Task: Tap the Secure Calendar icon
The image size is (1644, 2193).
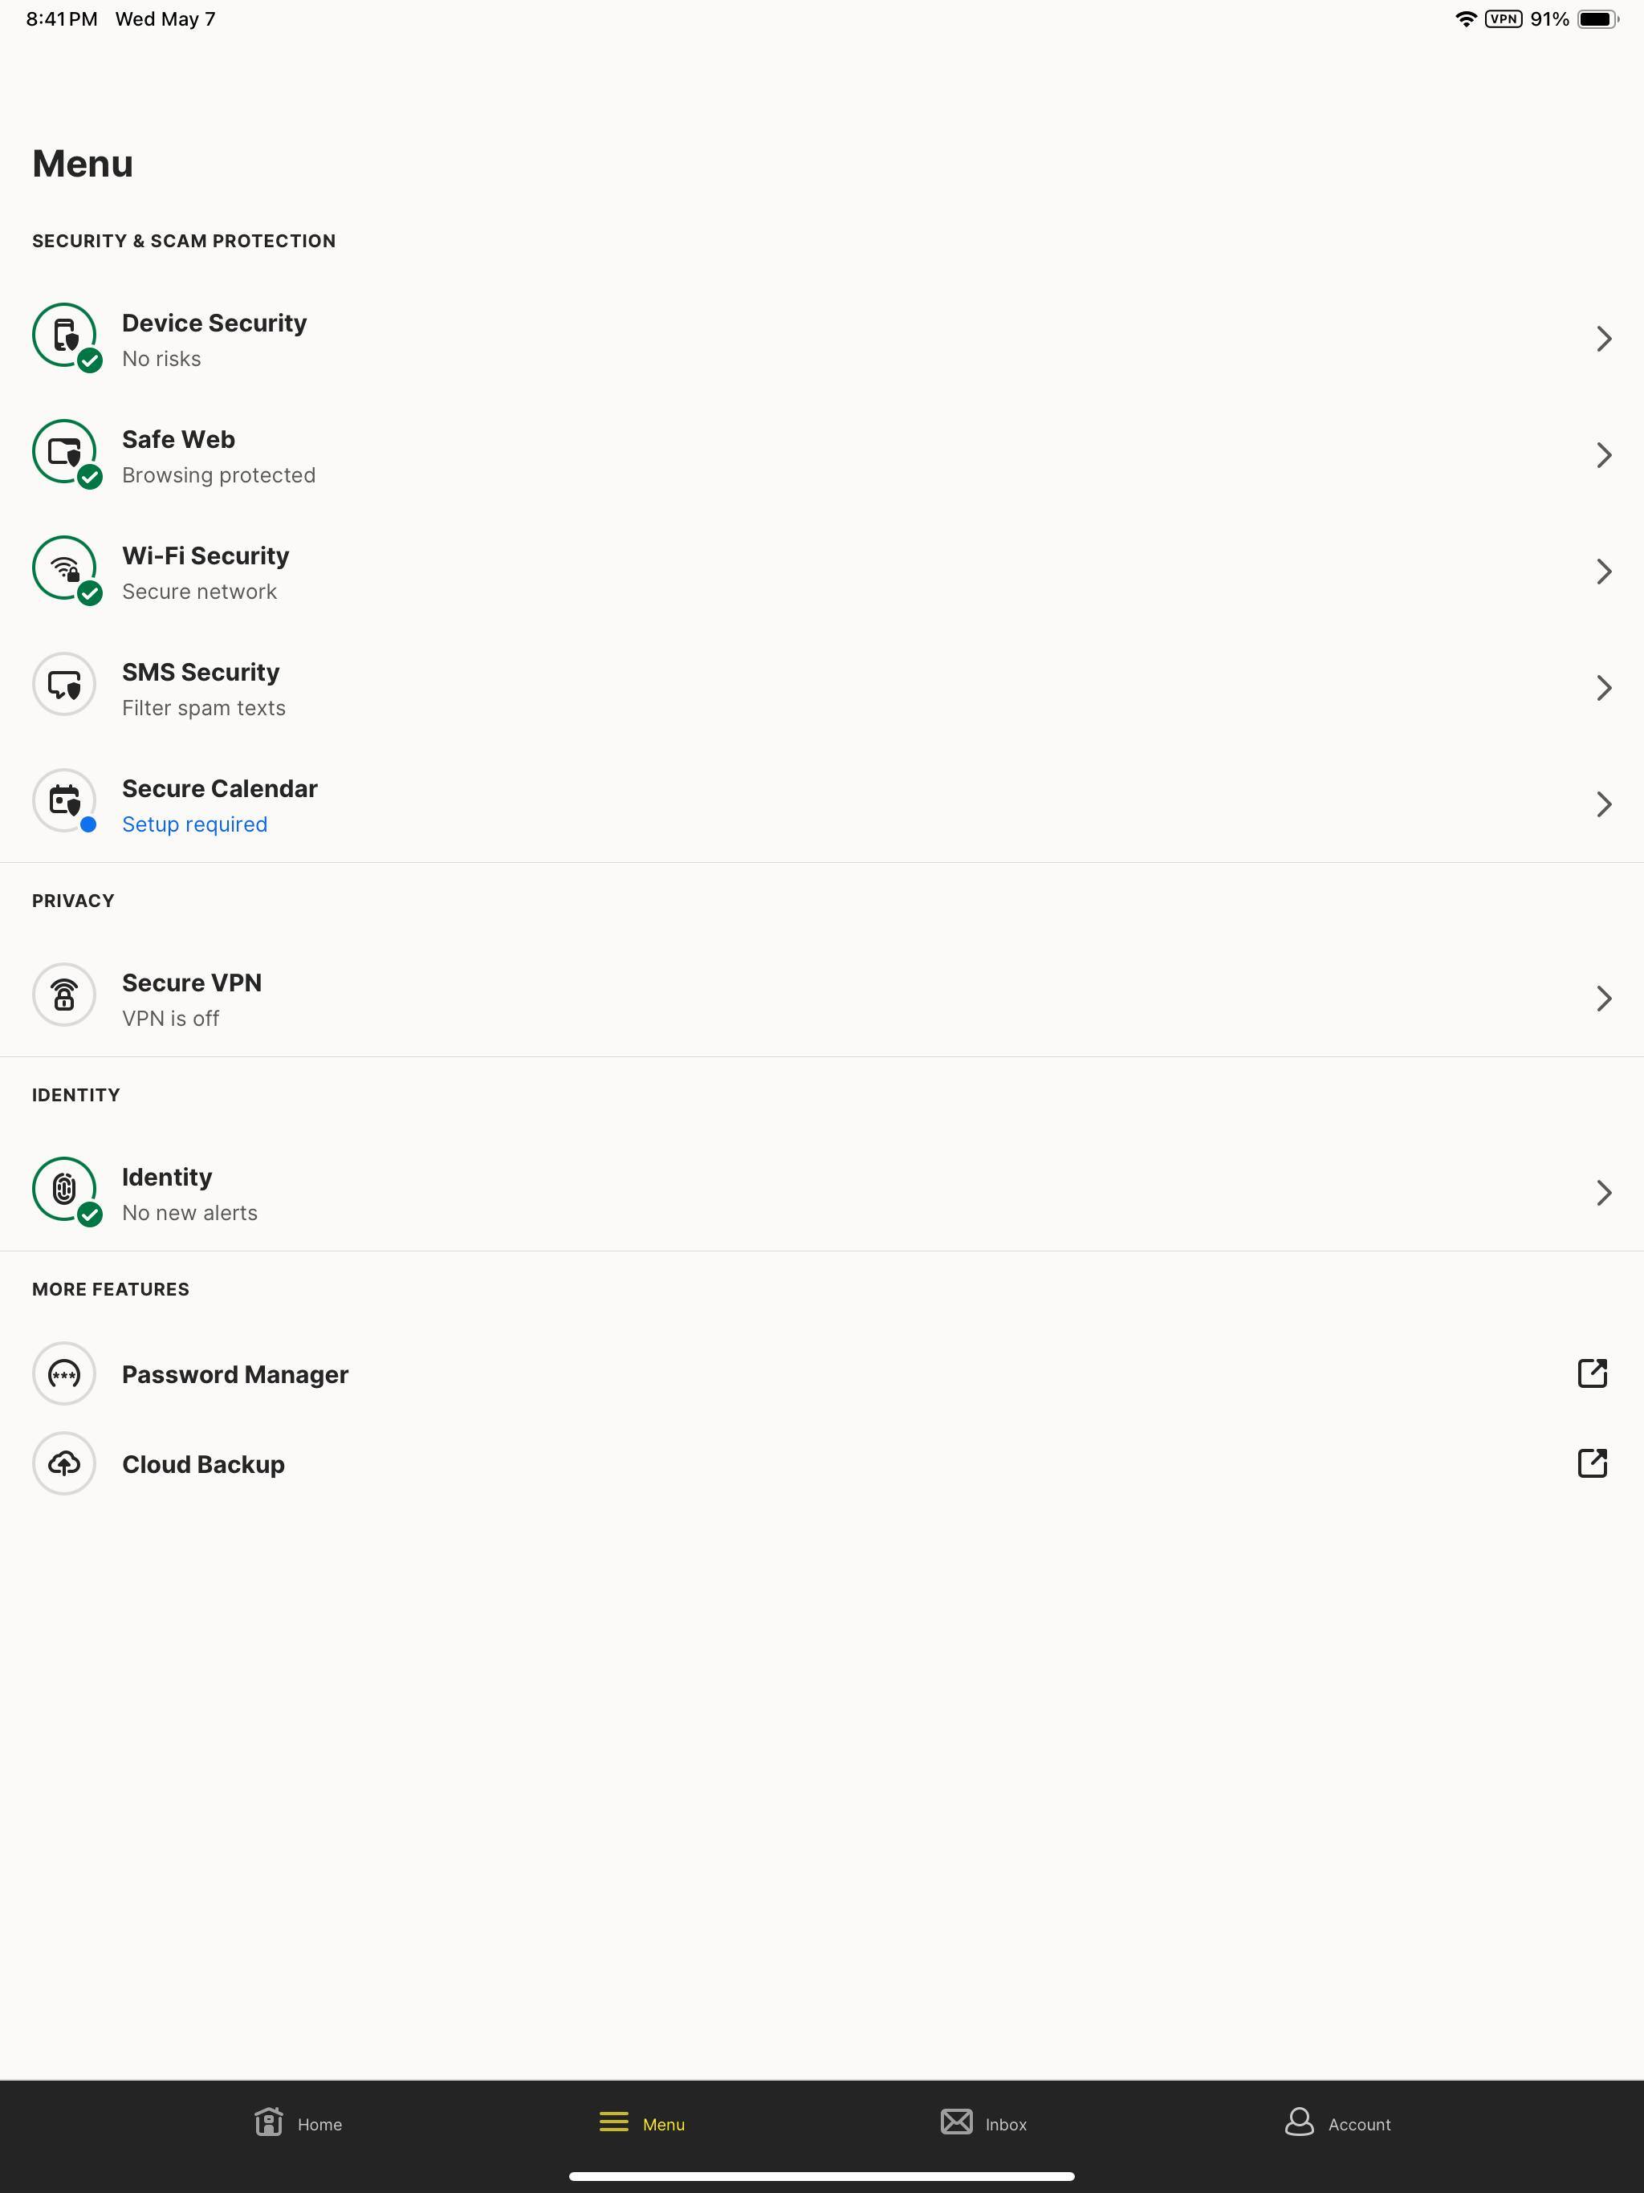Action: coord(64,800)
